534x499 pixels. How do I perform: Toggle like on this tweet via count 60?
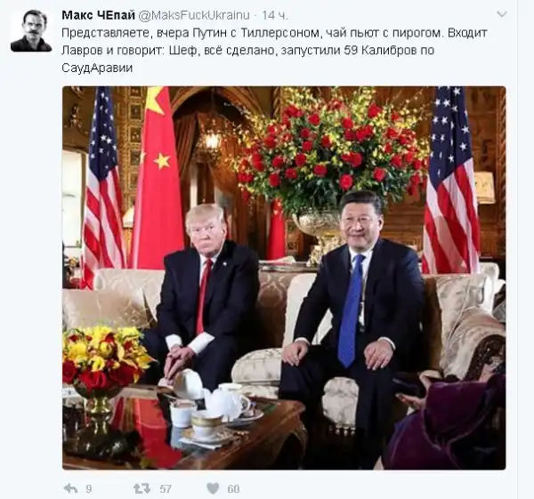233,489
